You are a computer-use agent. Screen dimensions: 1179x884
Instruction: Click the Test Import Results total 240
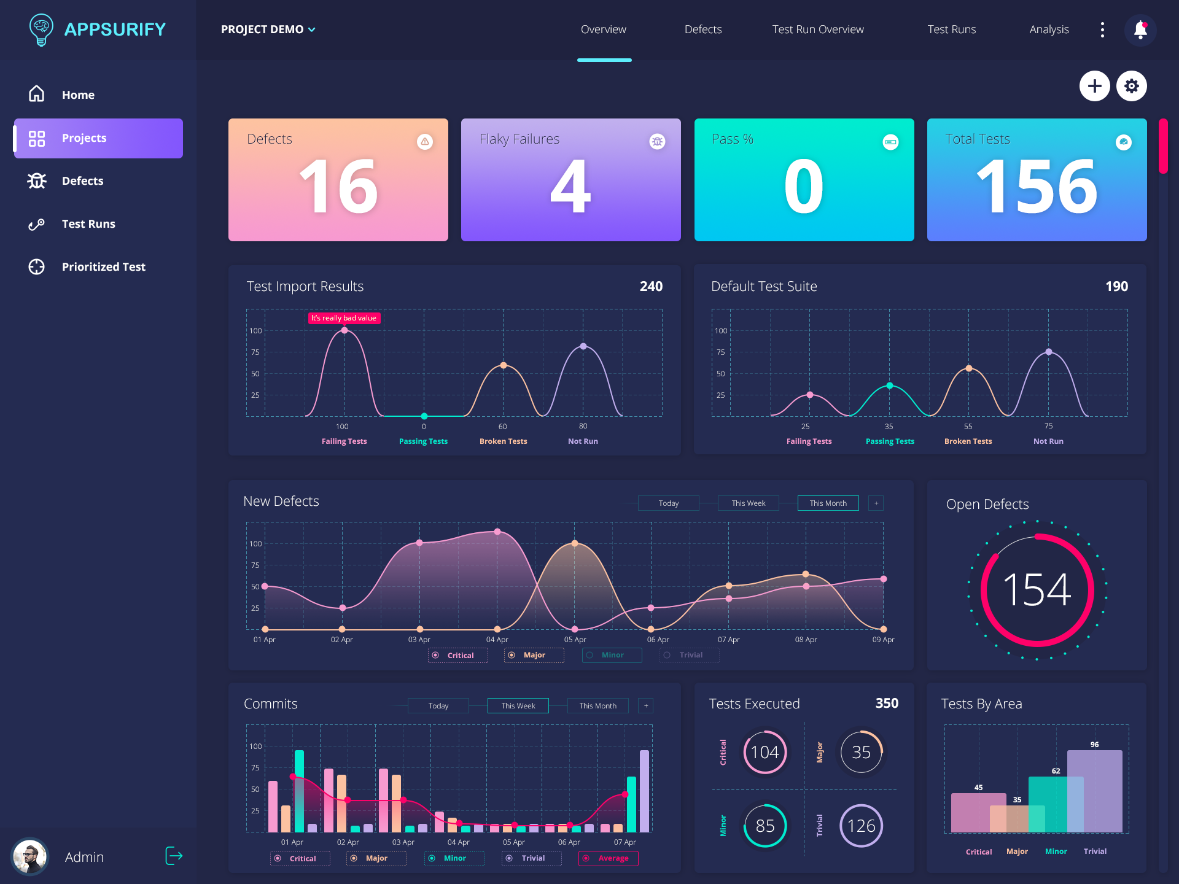click(651, 287)
